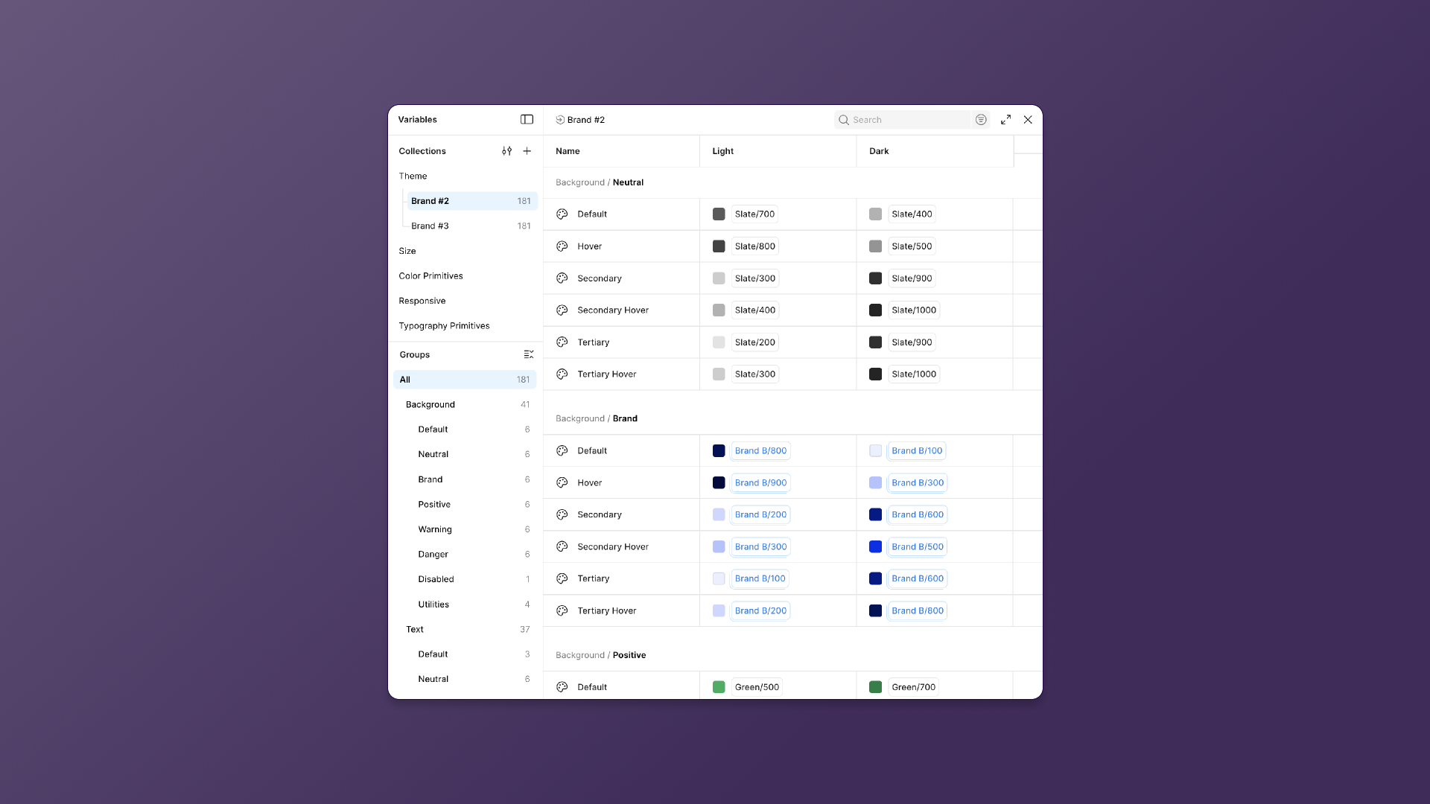1430x804 pixels.
Task: Open the Brand B/800 light alias link
Action: coord(760,450)
